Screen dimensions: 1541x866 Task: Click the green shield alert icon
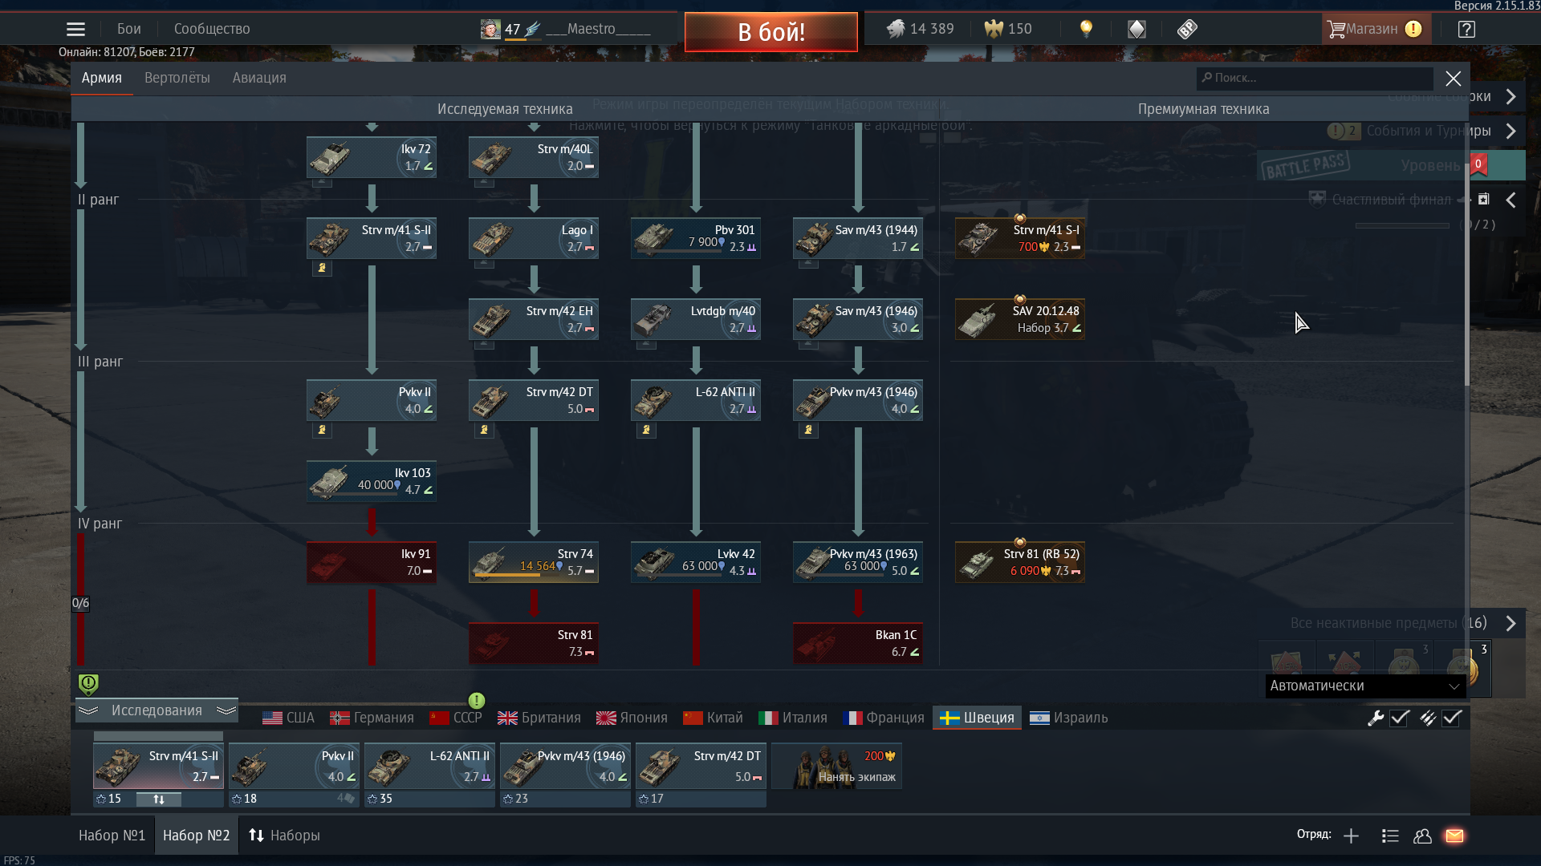[88, 683]
